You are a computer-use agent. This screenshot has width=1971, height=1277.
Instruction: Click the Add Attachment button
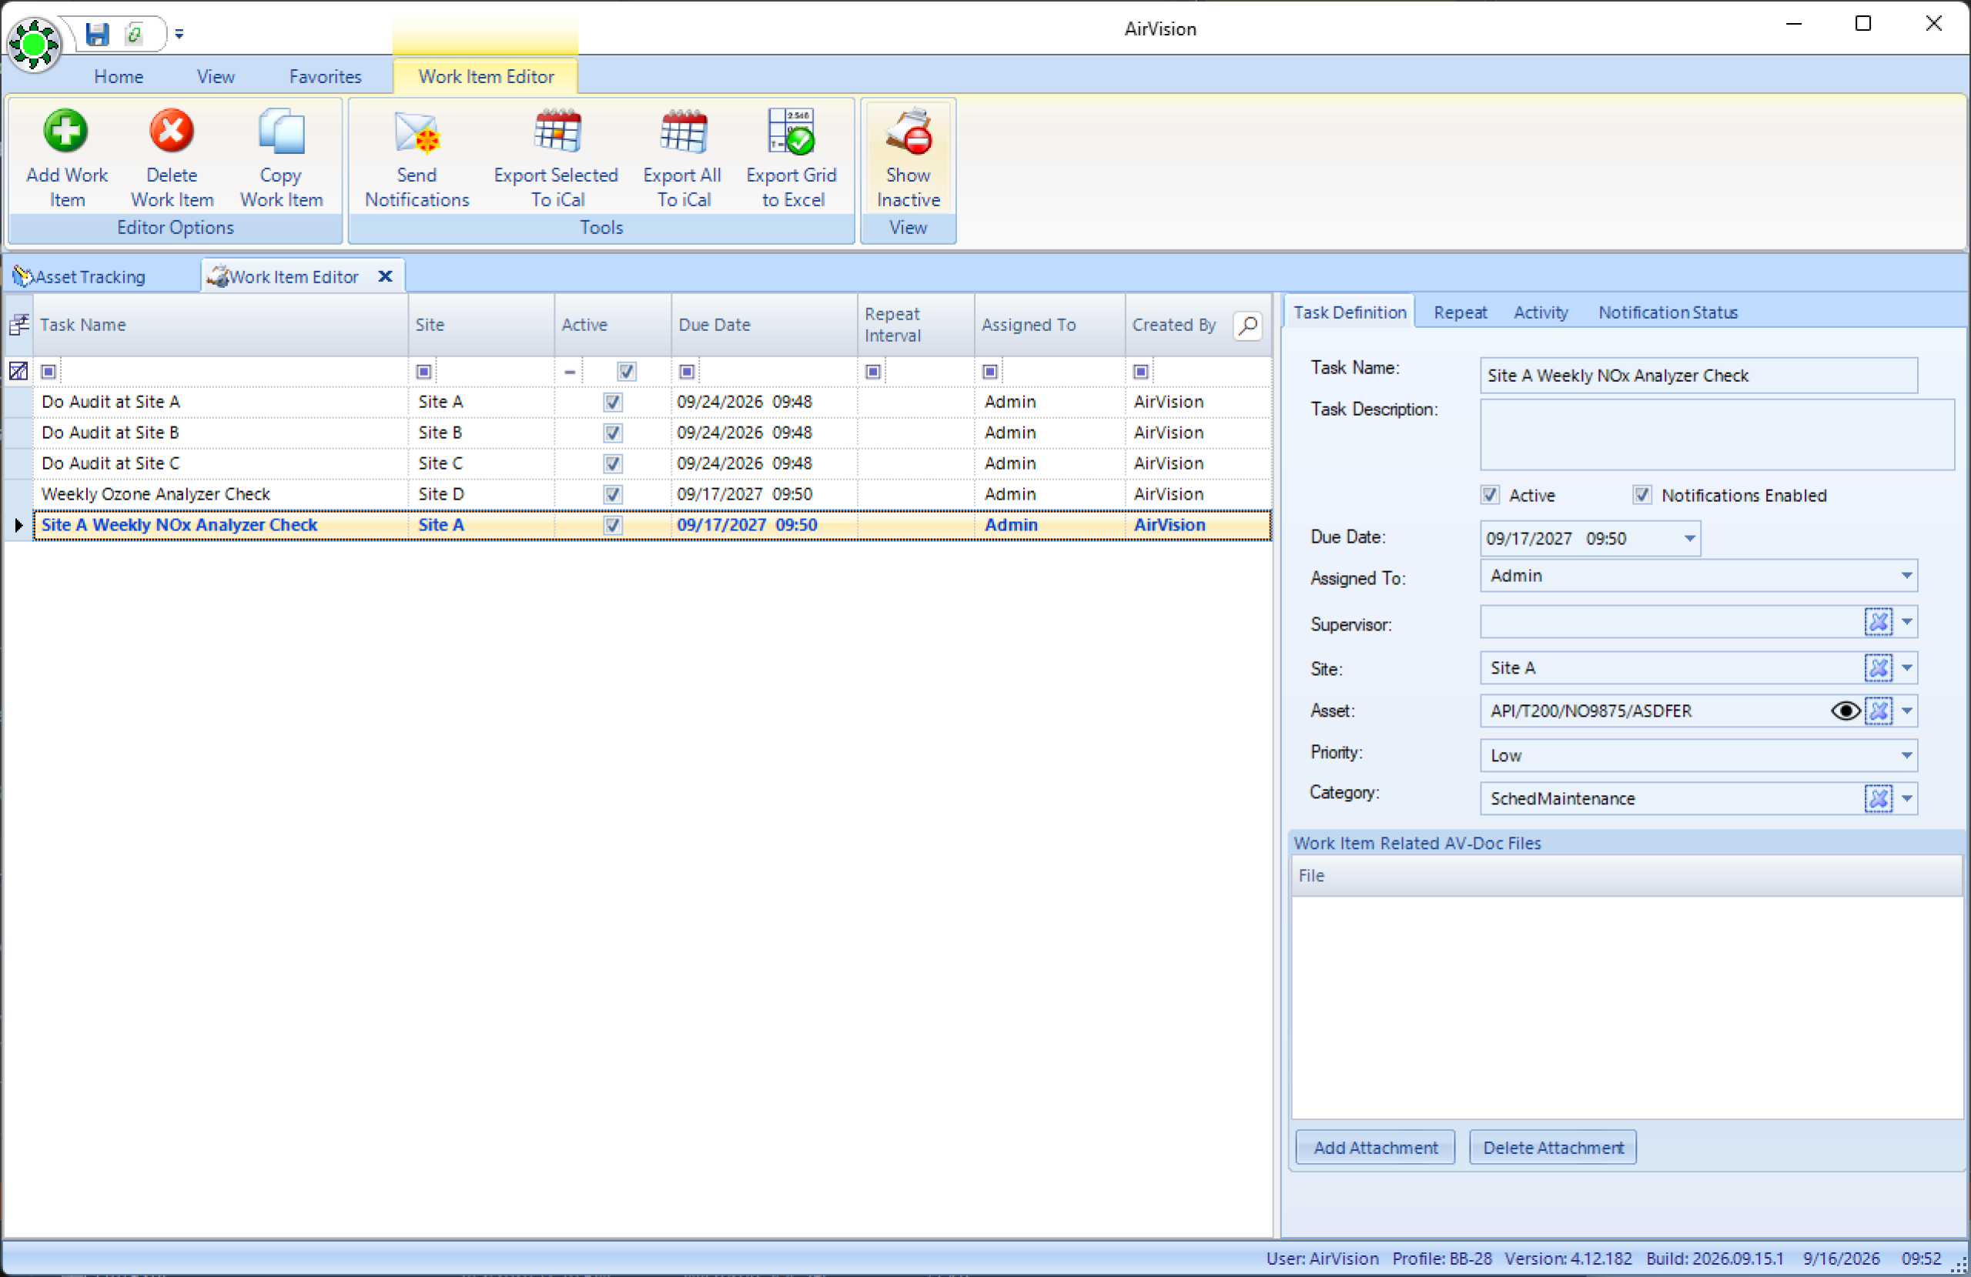tap(1375, 1148)
